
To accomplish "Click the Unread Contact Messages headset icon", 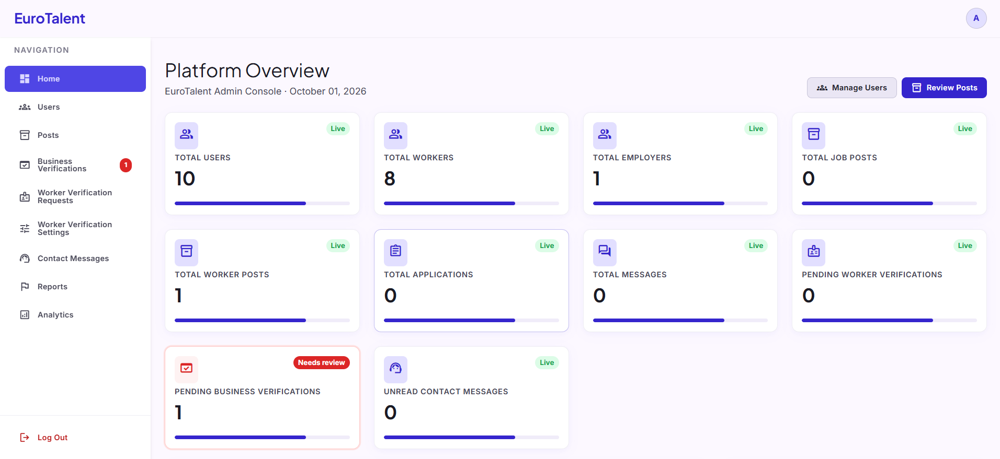I will point(395,369).
